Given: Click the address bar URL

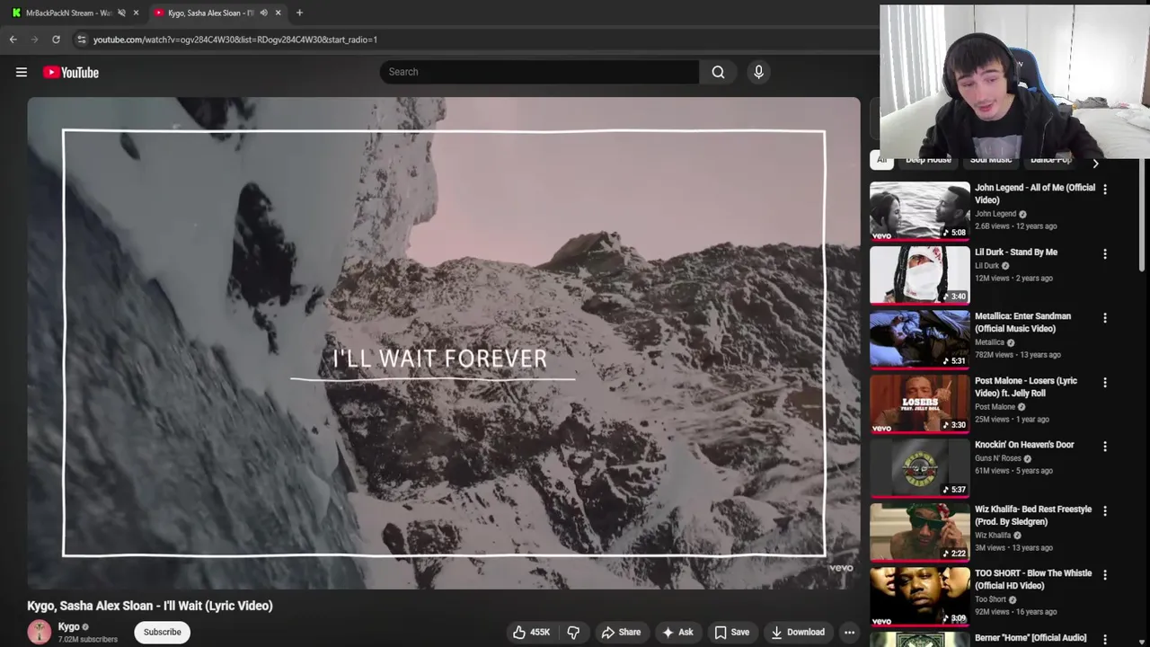Looking at the screenshot, I should click(235, 40).
